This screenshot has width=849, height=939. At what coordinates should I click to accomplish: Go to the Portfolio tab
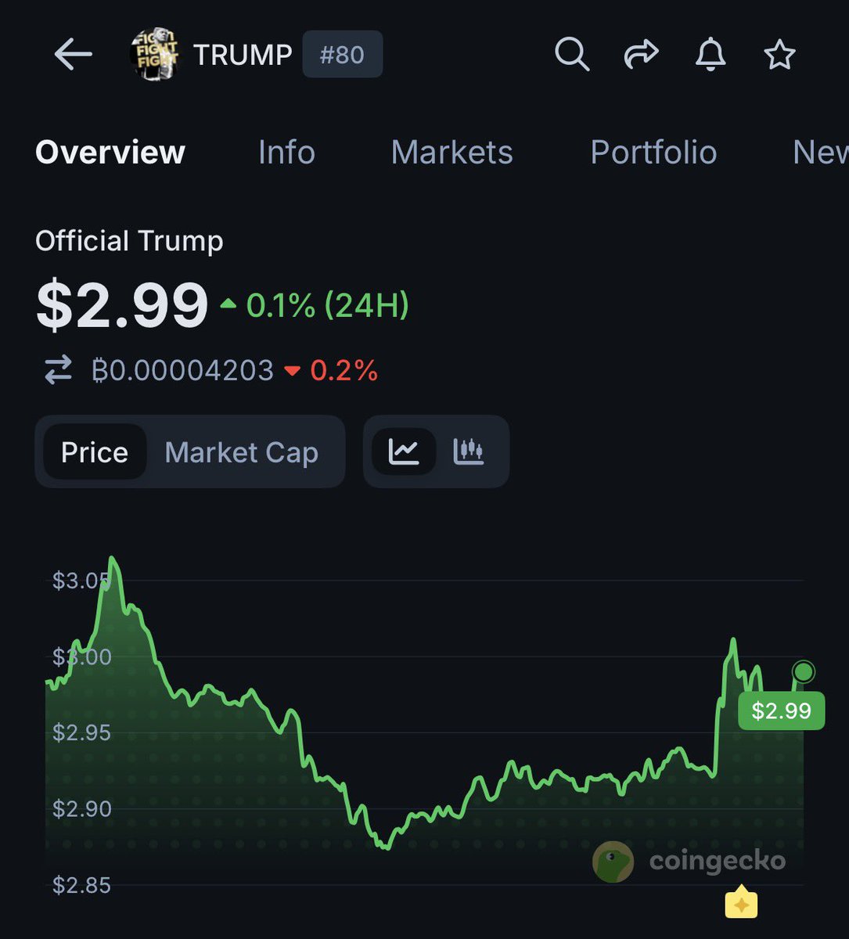click(x=653, y=152)
